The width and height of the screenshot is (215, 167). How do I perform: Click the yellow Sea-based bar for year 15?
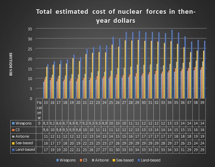[47, 82]
